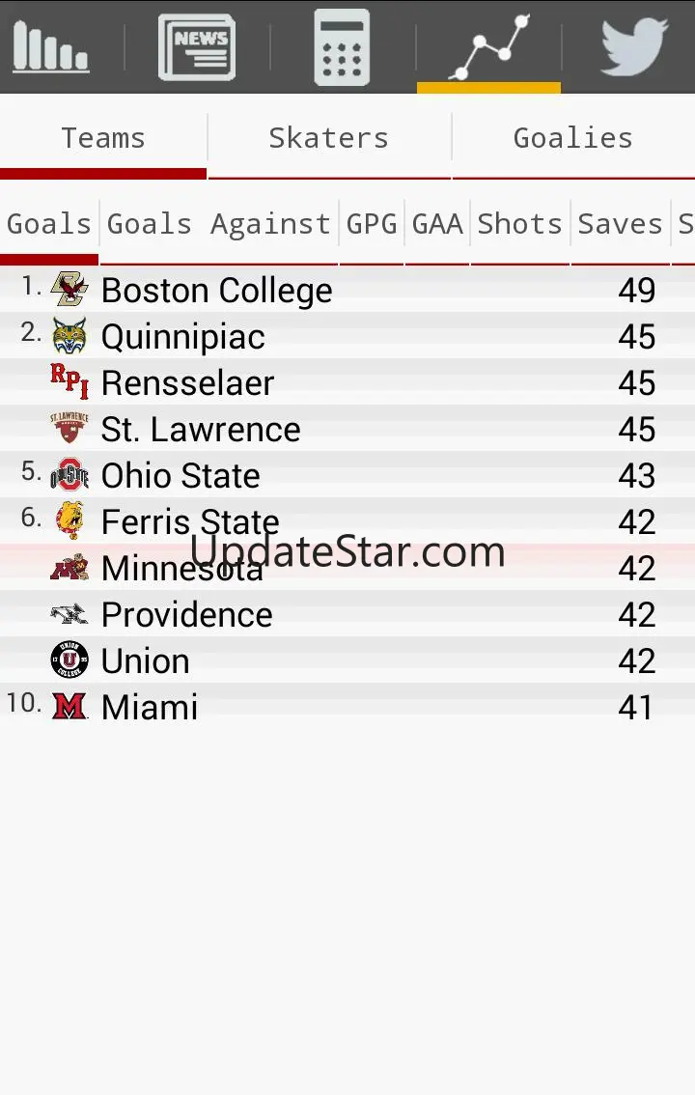Switch to the Skaters tab

[x=328, y=138]
